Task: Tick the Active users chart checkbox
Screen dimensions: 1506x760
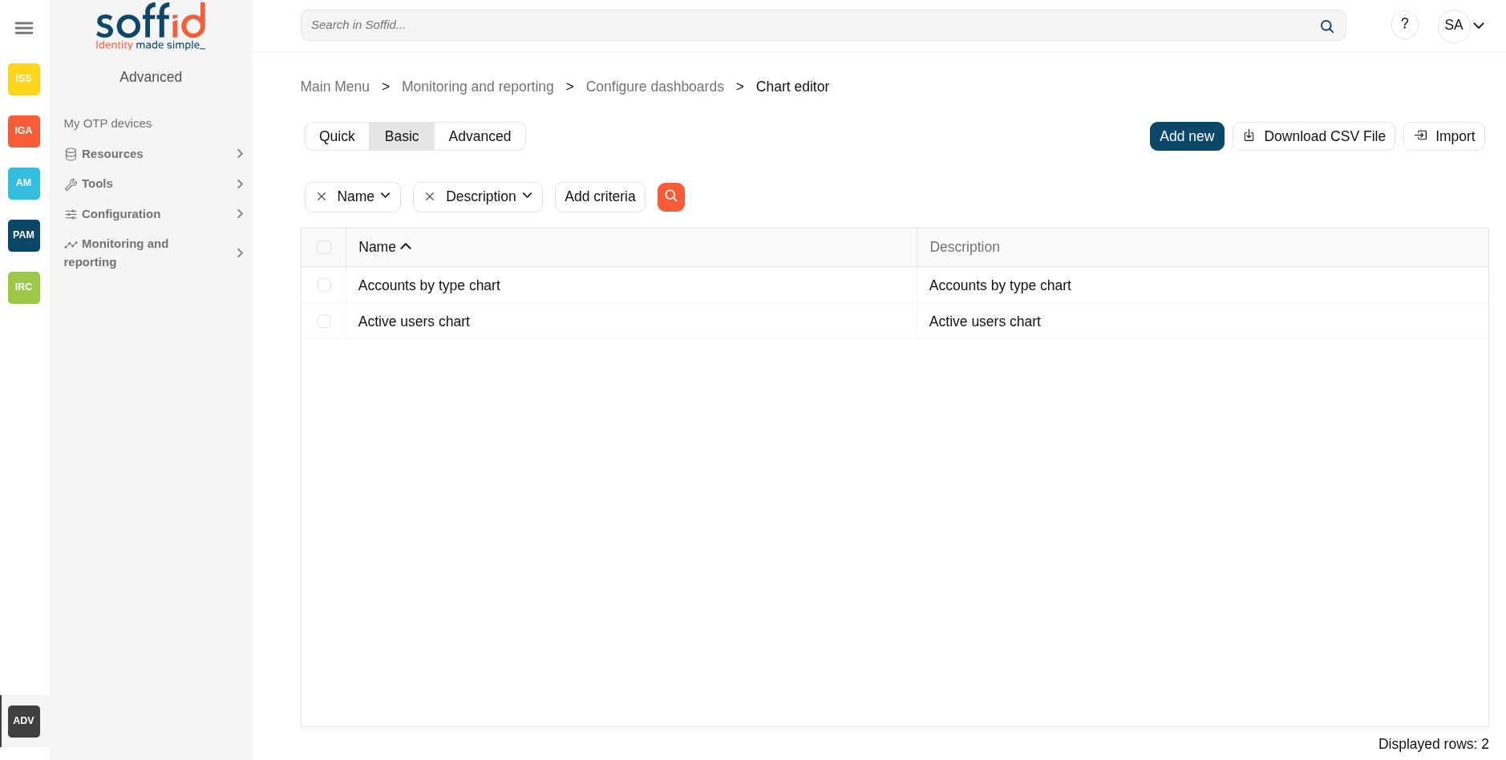Action: pos(324,321)
